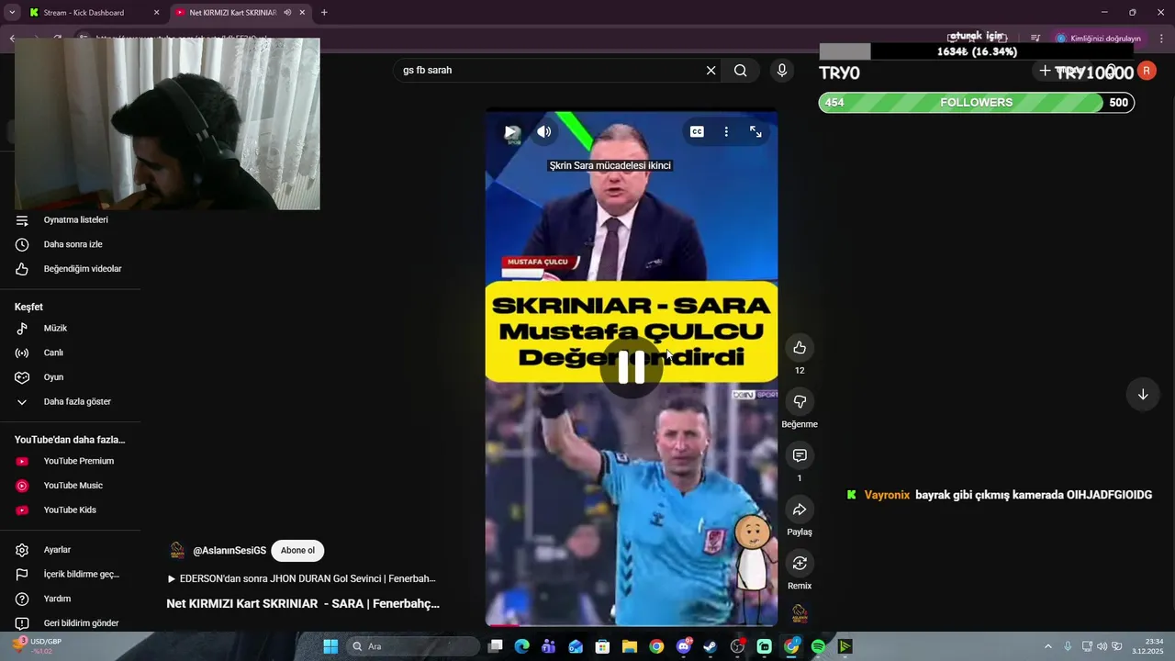Select the Net KIRMIZI Kart SKRINIAR tab
The width and height of the screenshot is (1175, 661).
241,13
